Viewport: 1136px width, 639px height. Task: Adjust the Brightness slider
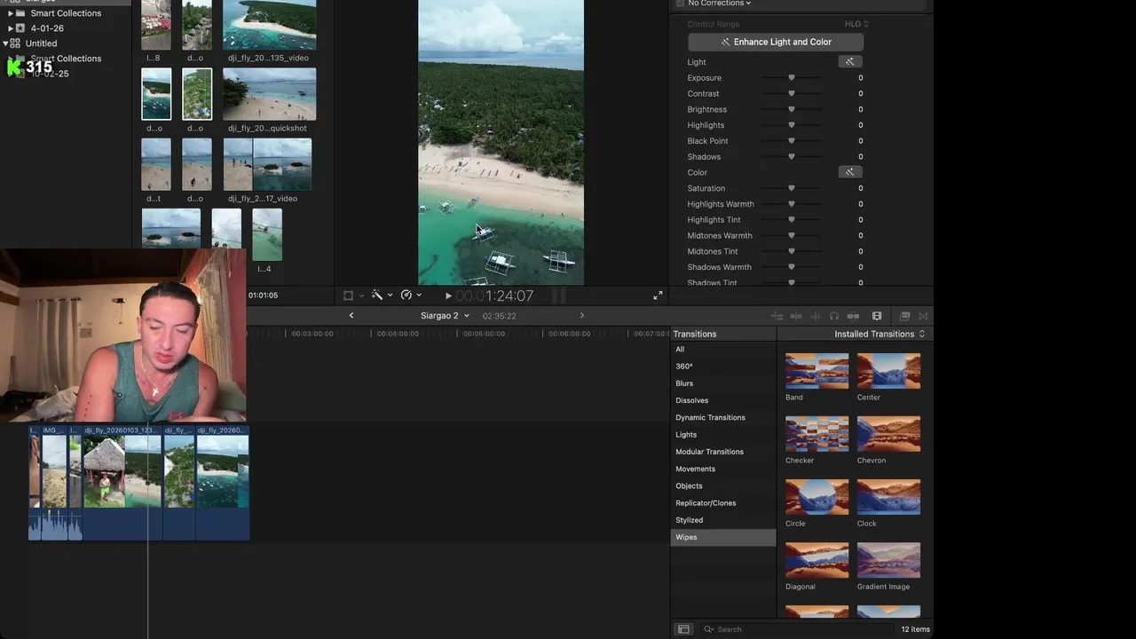coord(792,110)
